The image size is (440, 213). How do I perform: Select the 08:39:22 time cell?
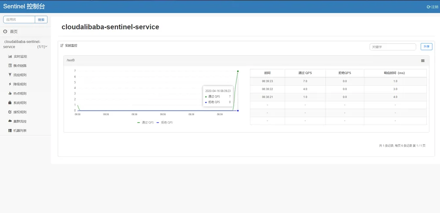[268, 89]
